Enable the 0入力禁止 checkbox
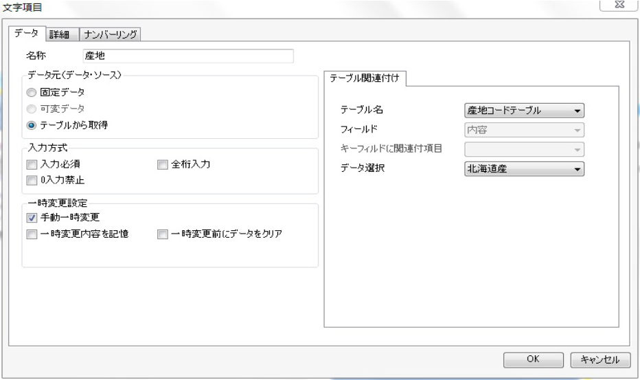This screenshot has height=380, width=640. (x=32, y=180)
